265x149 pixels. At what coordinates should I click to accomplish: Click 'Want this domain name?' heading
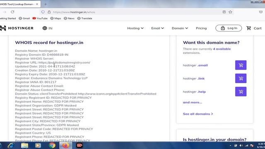click(211, 43)
